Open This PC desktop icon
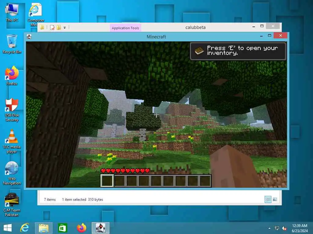 pos(12,13)
